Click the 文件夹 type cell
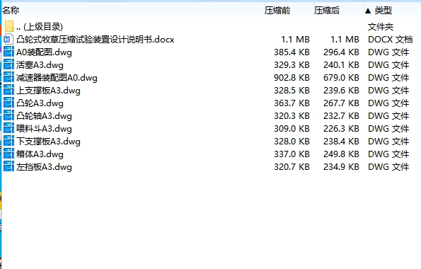 tap(381, 27)
